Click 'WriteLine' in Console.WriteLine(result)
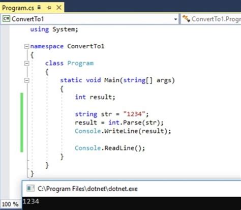 pos(121,131)
